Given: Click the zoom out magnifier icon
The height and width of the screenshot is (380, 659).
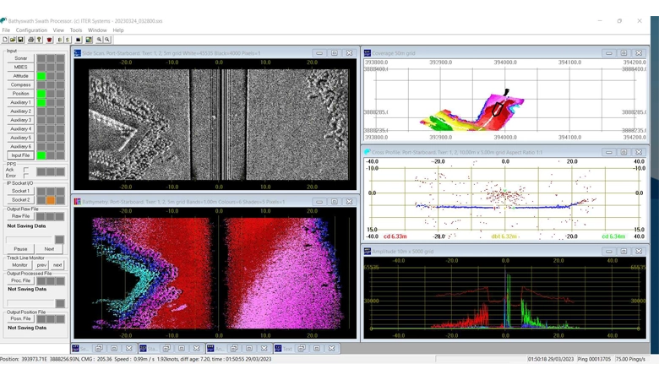Looking at the screenshot, I should (107, 40).
